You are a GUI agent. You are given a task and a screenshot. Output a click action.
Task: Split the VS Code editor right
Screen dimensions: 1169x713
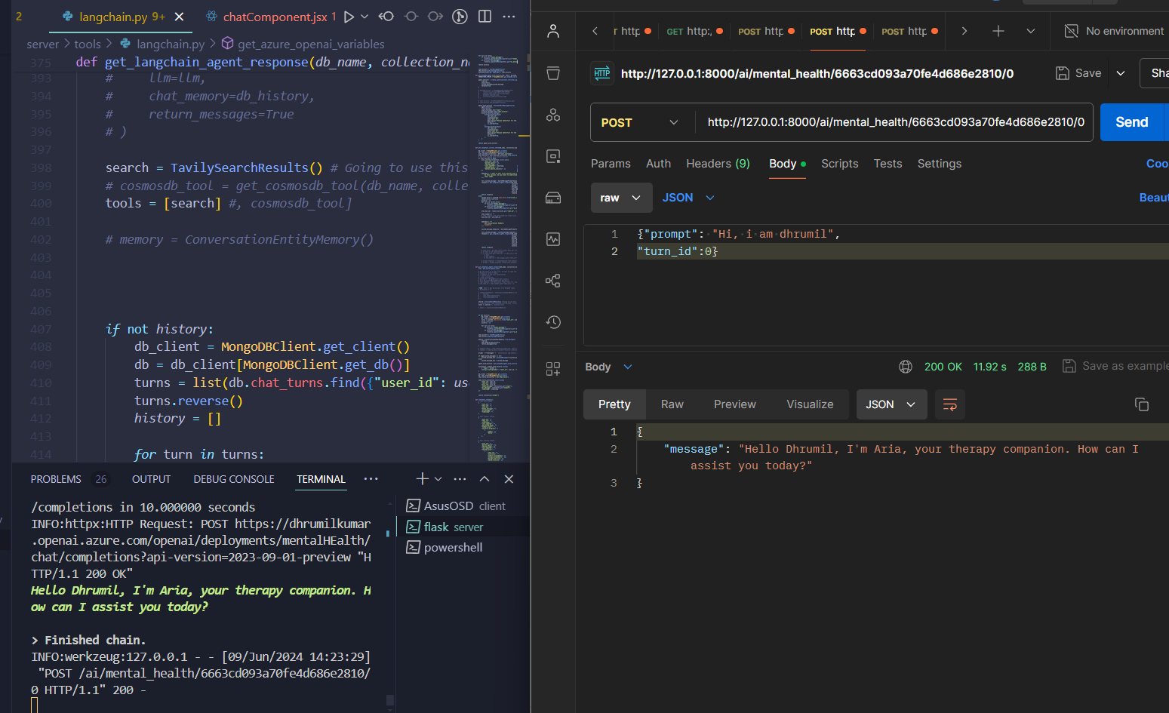click(x=485, y=17)
